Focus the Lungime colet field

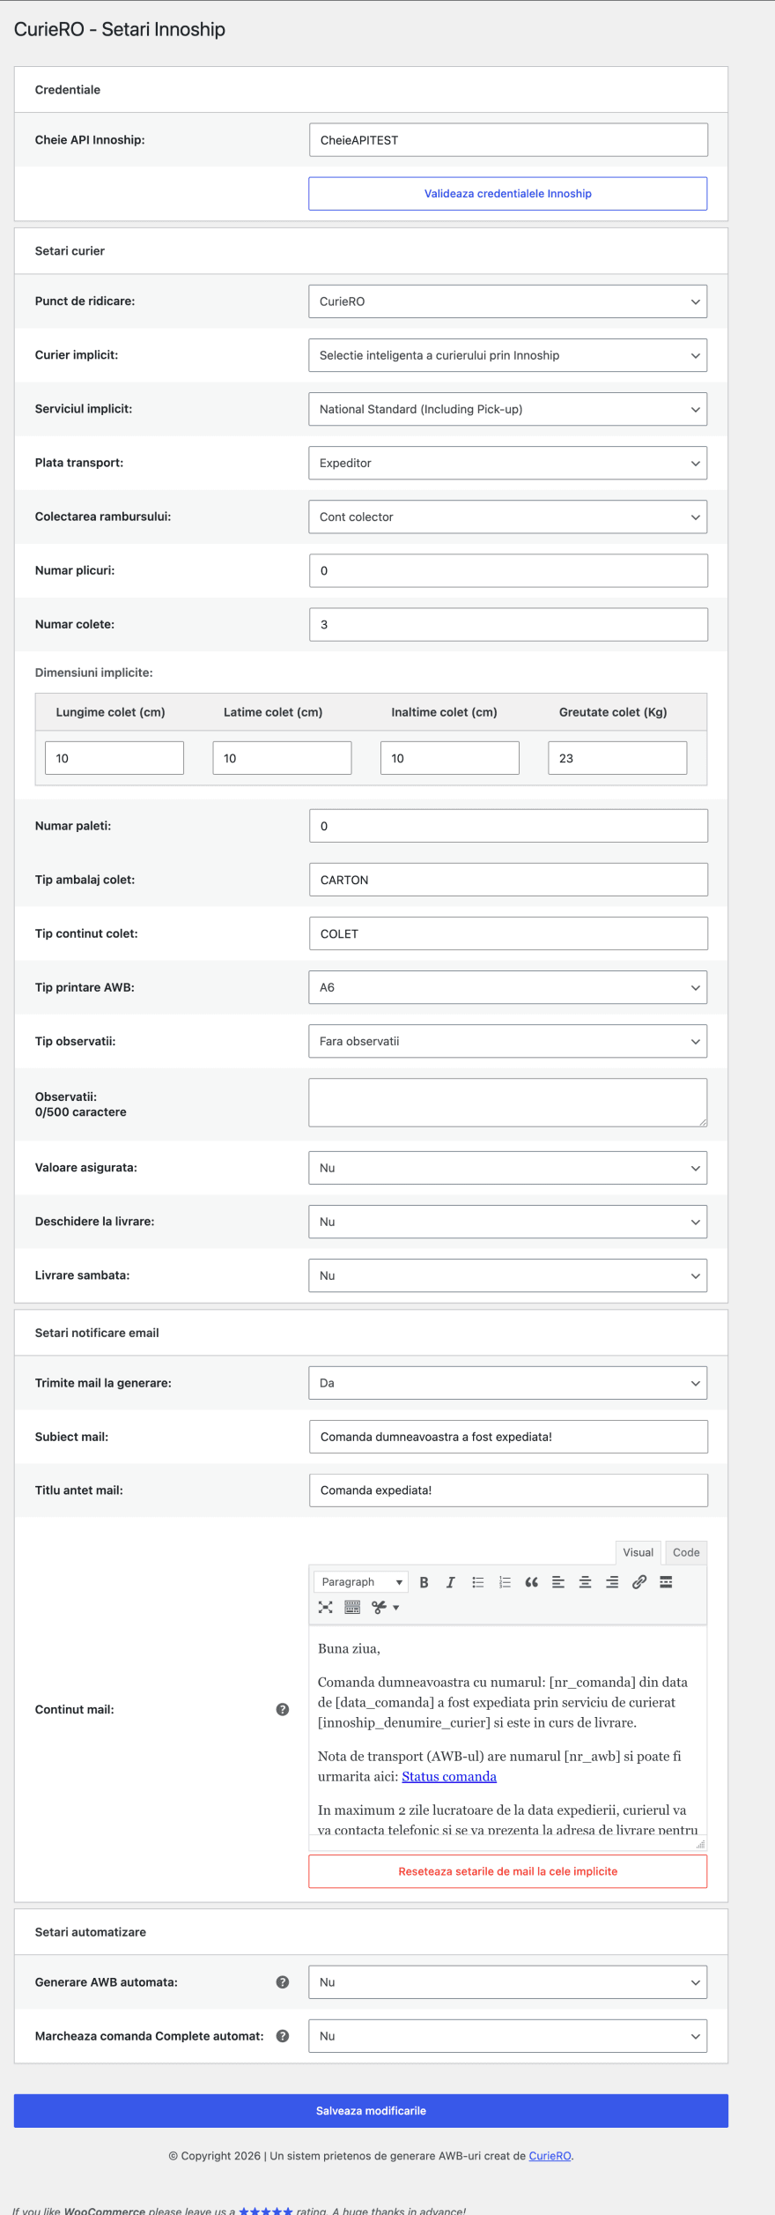(x=114, y=758)
